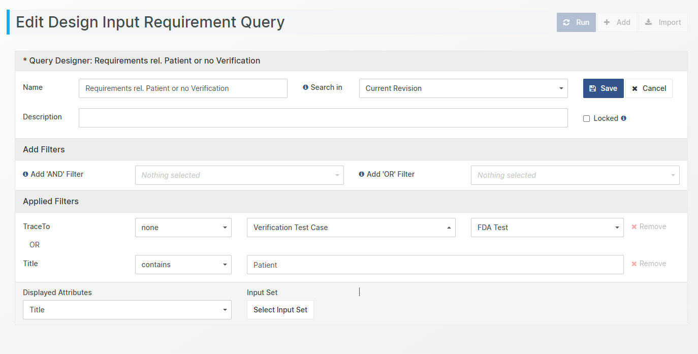The image size is (698, 354).
Task: Click the Add 'OR' Filter info icon
Action: 362,174
